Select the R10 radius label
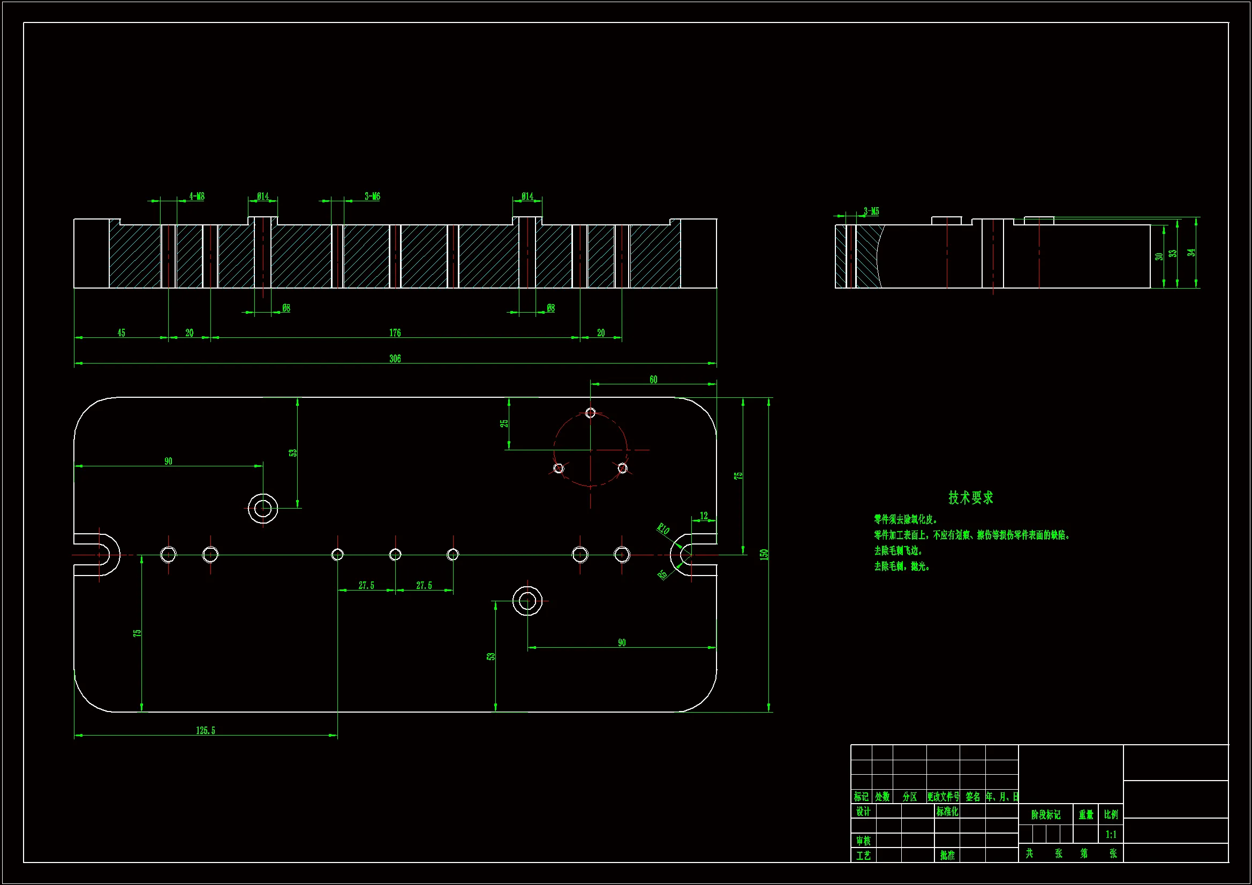This screenshot has width=1252, height=885. tap(662, 528)
